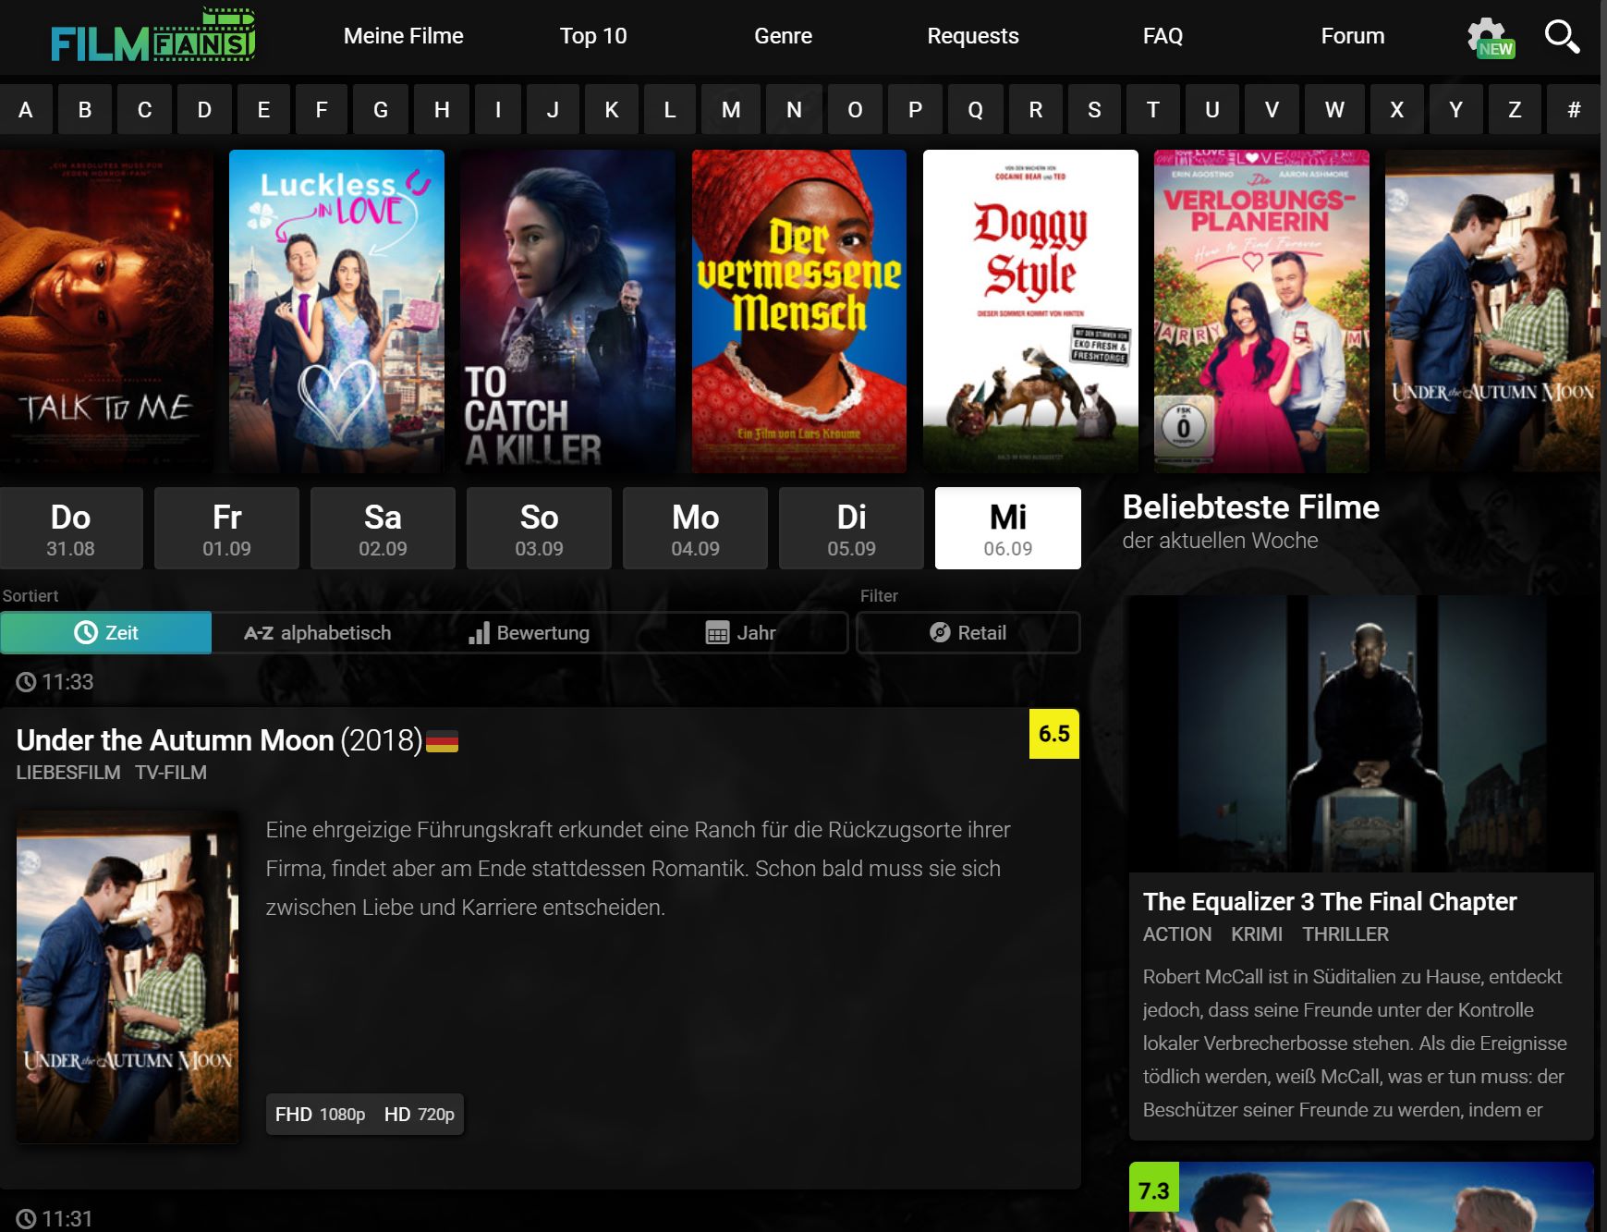Sort movies by Jahr

click(740, 633)
